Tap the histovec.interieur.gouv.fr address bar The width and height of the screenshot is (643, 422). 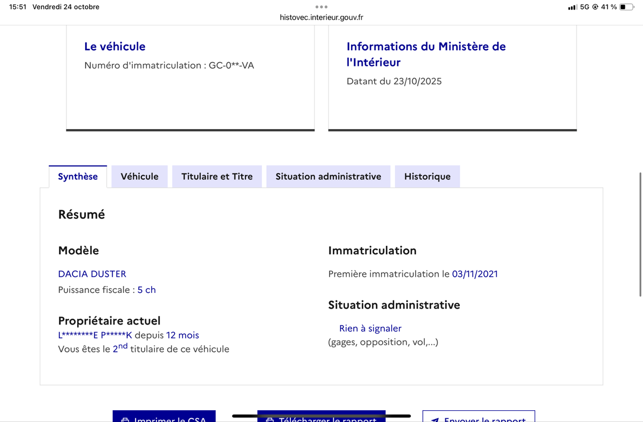point(322,18)
